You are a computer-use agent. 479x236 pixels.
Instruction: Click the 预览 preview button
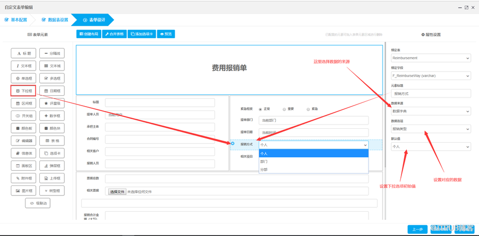click(x=166, y=34)
